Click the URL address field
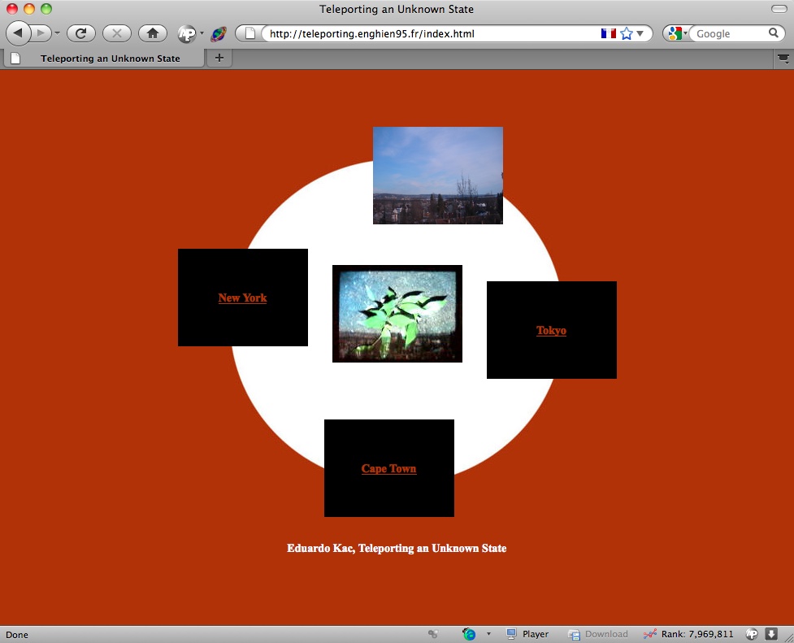 pyautogui.click(x=431, y=33)
